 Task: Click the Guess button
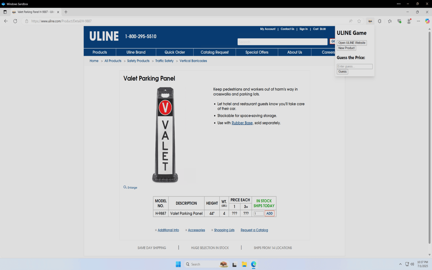(342, 72)
